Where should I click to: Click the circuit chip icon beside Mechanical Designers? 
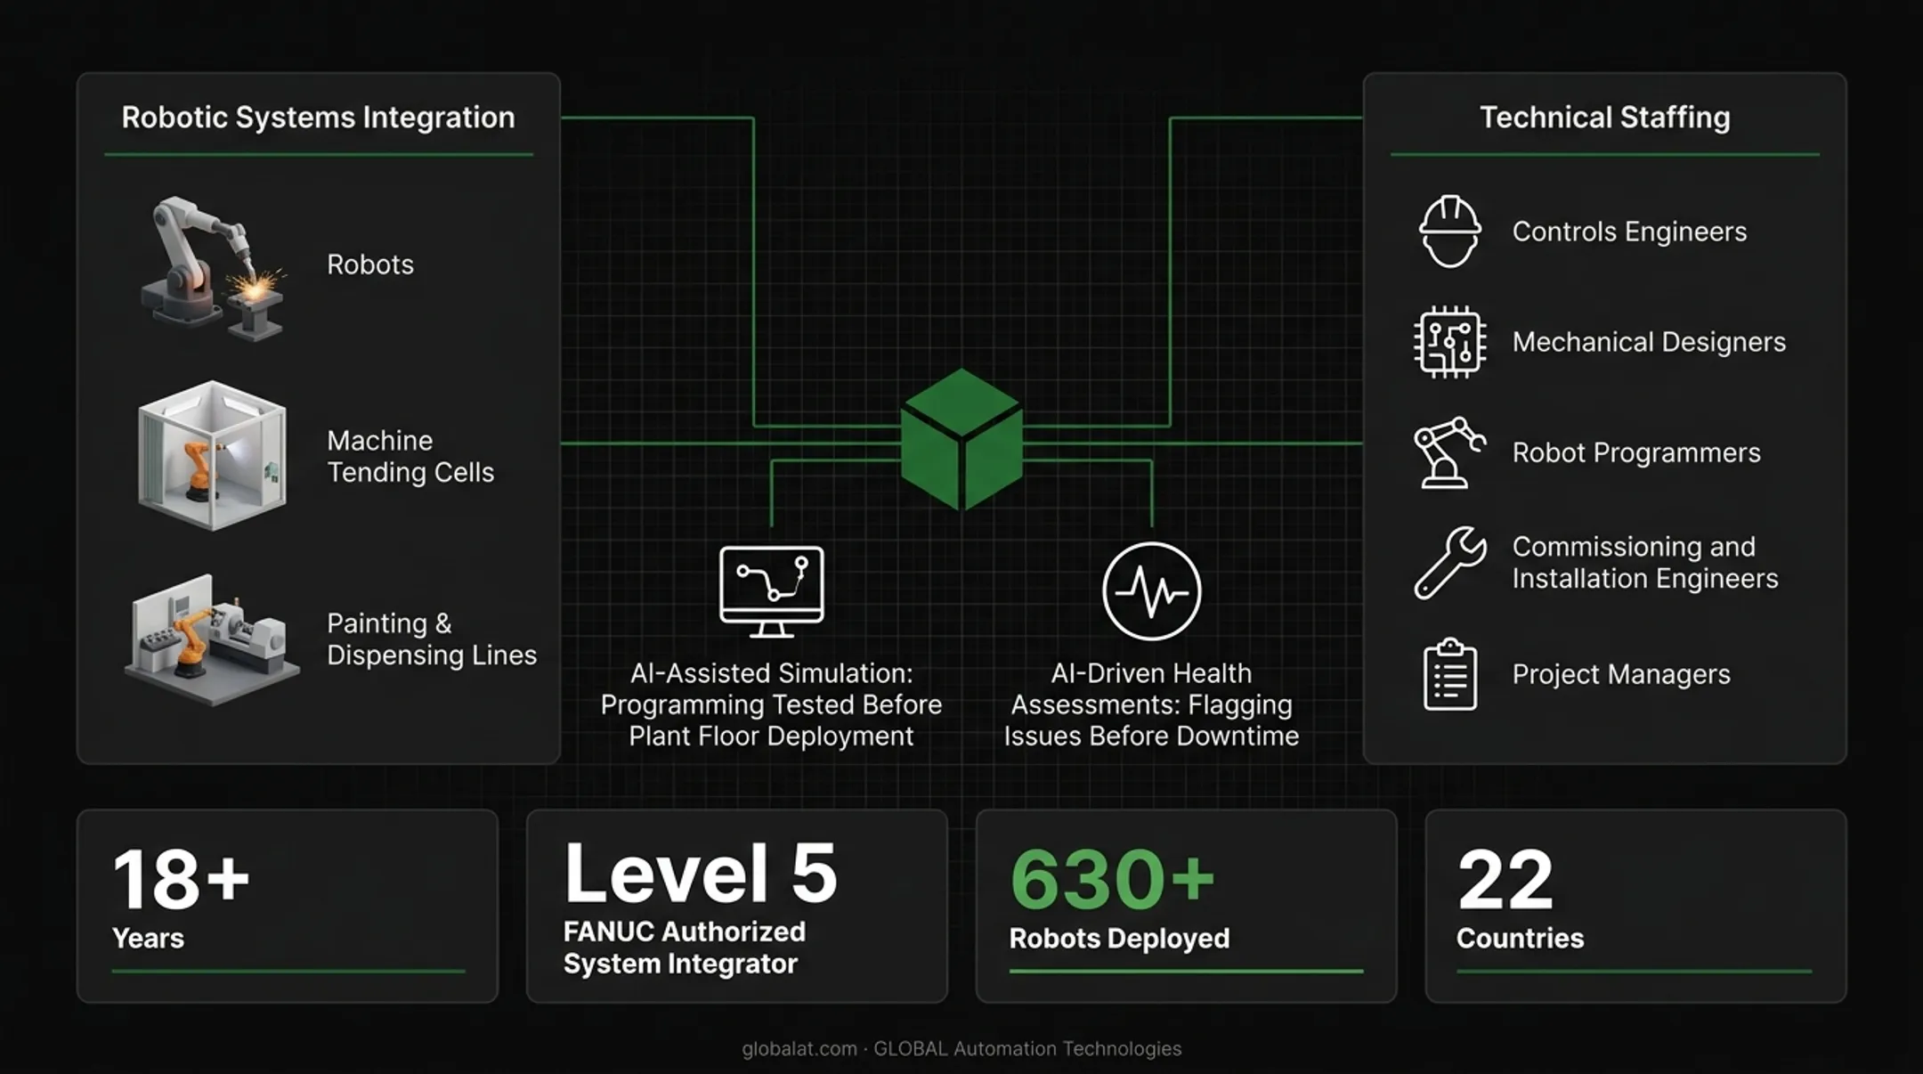pyautogui.click(x=1450, y=342)
